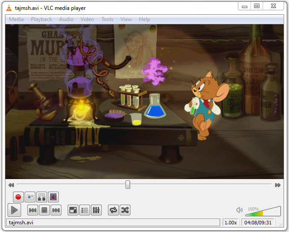289x232 pixels.
Task: Open the Tools menu
Action: (x=107, y=19)
